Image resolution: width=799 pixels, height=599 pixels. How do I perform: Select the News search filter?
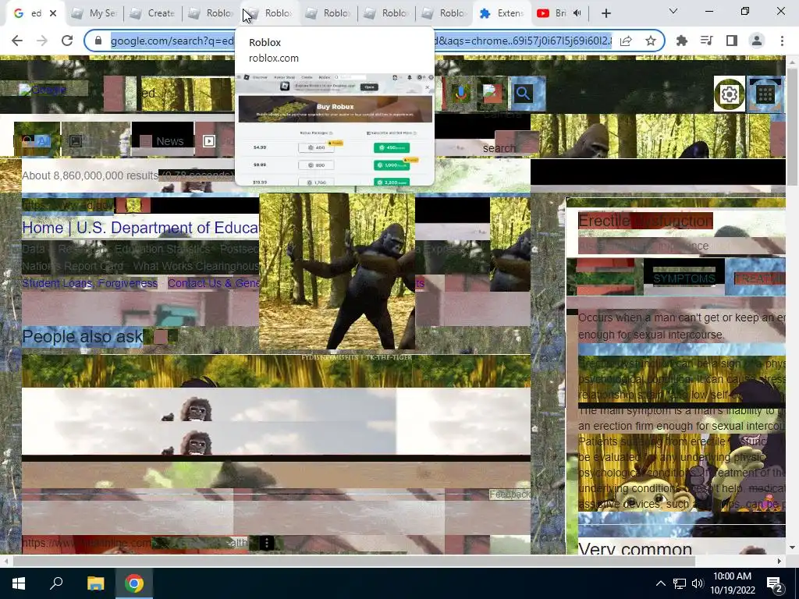tap(163, 141)
